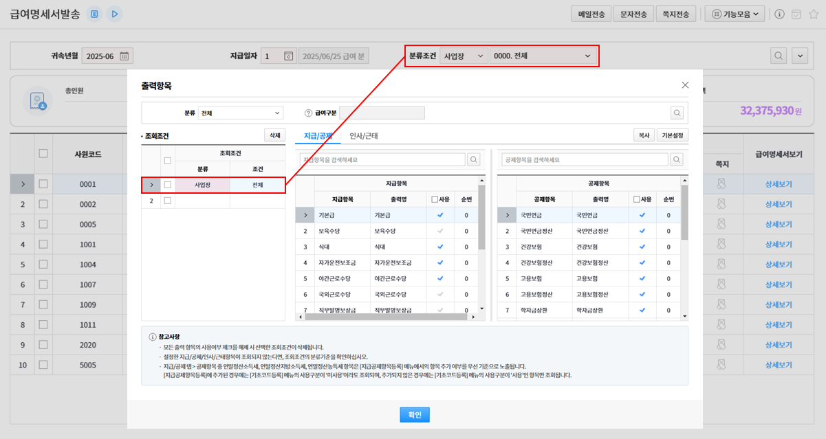Viewport: 826px width, 439px height.
Task: Switch to the 인사/근태 tab
Action: click(x=364, y=135)
